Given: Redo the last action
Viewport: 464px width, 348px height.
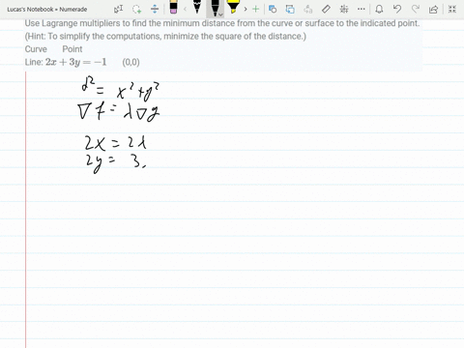Looking at the screenshot, I should pyautogui.click(x=416, y=9).
